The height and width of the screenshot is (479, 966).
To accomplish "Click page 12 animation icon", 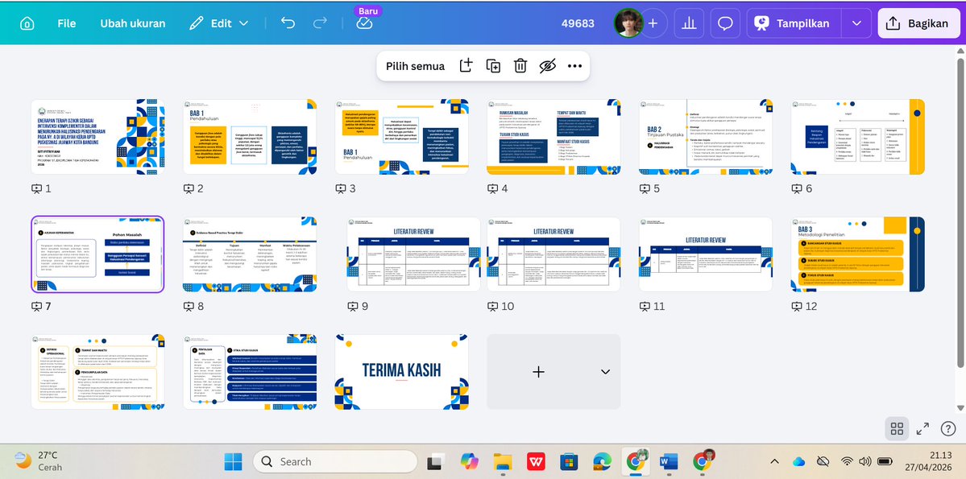I will pos(797,306).
